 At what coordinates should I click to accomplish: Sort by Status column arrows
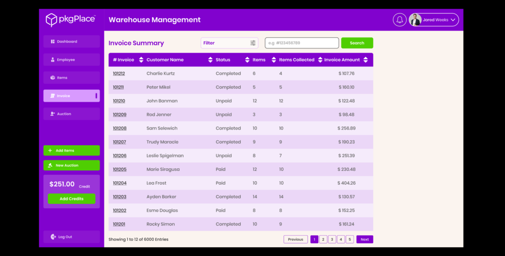pos(247,60)
